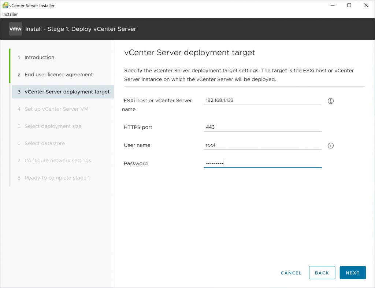This screenshot has height=288, width=375.
Task: Click the info icon beside User name field
Action: 331,145
